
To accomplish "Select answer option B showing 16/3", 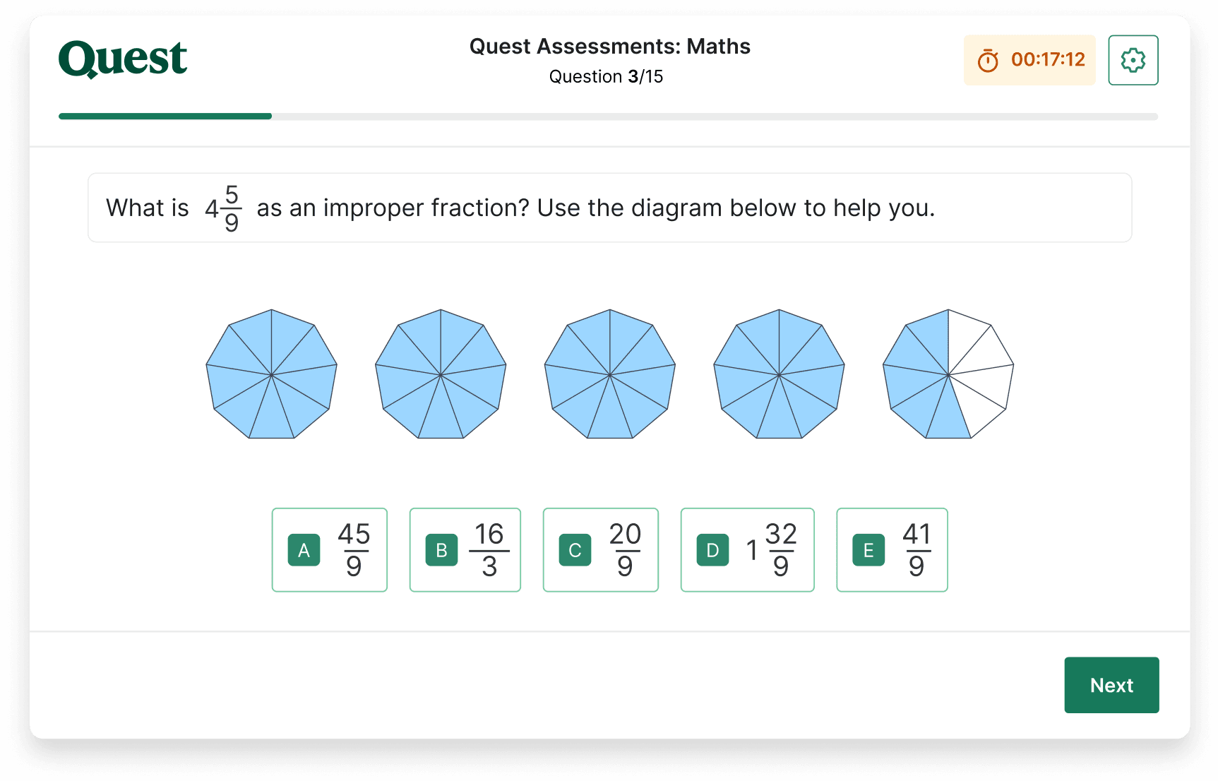I will [465, 549].
